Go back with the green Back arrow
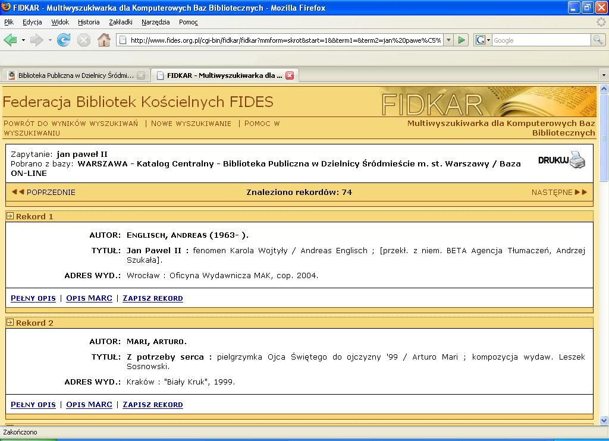The height and width of the screenshot is (441, 609). pos(11,40)
